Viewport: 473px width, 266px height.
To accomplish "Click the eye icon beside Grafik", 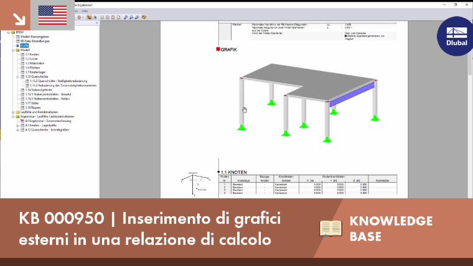I will pos(17,45).
